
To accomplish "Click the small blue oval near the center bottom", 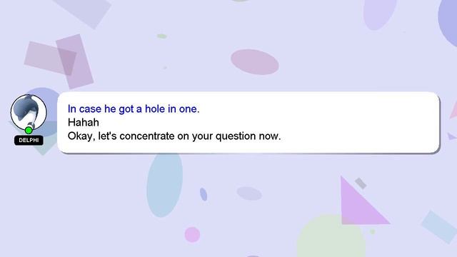I will [204, 194].
